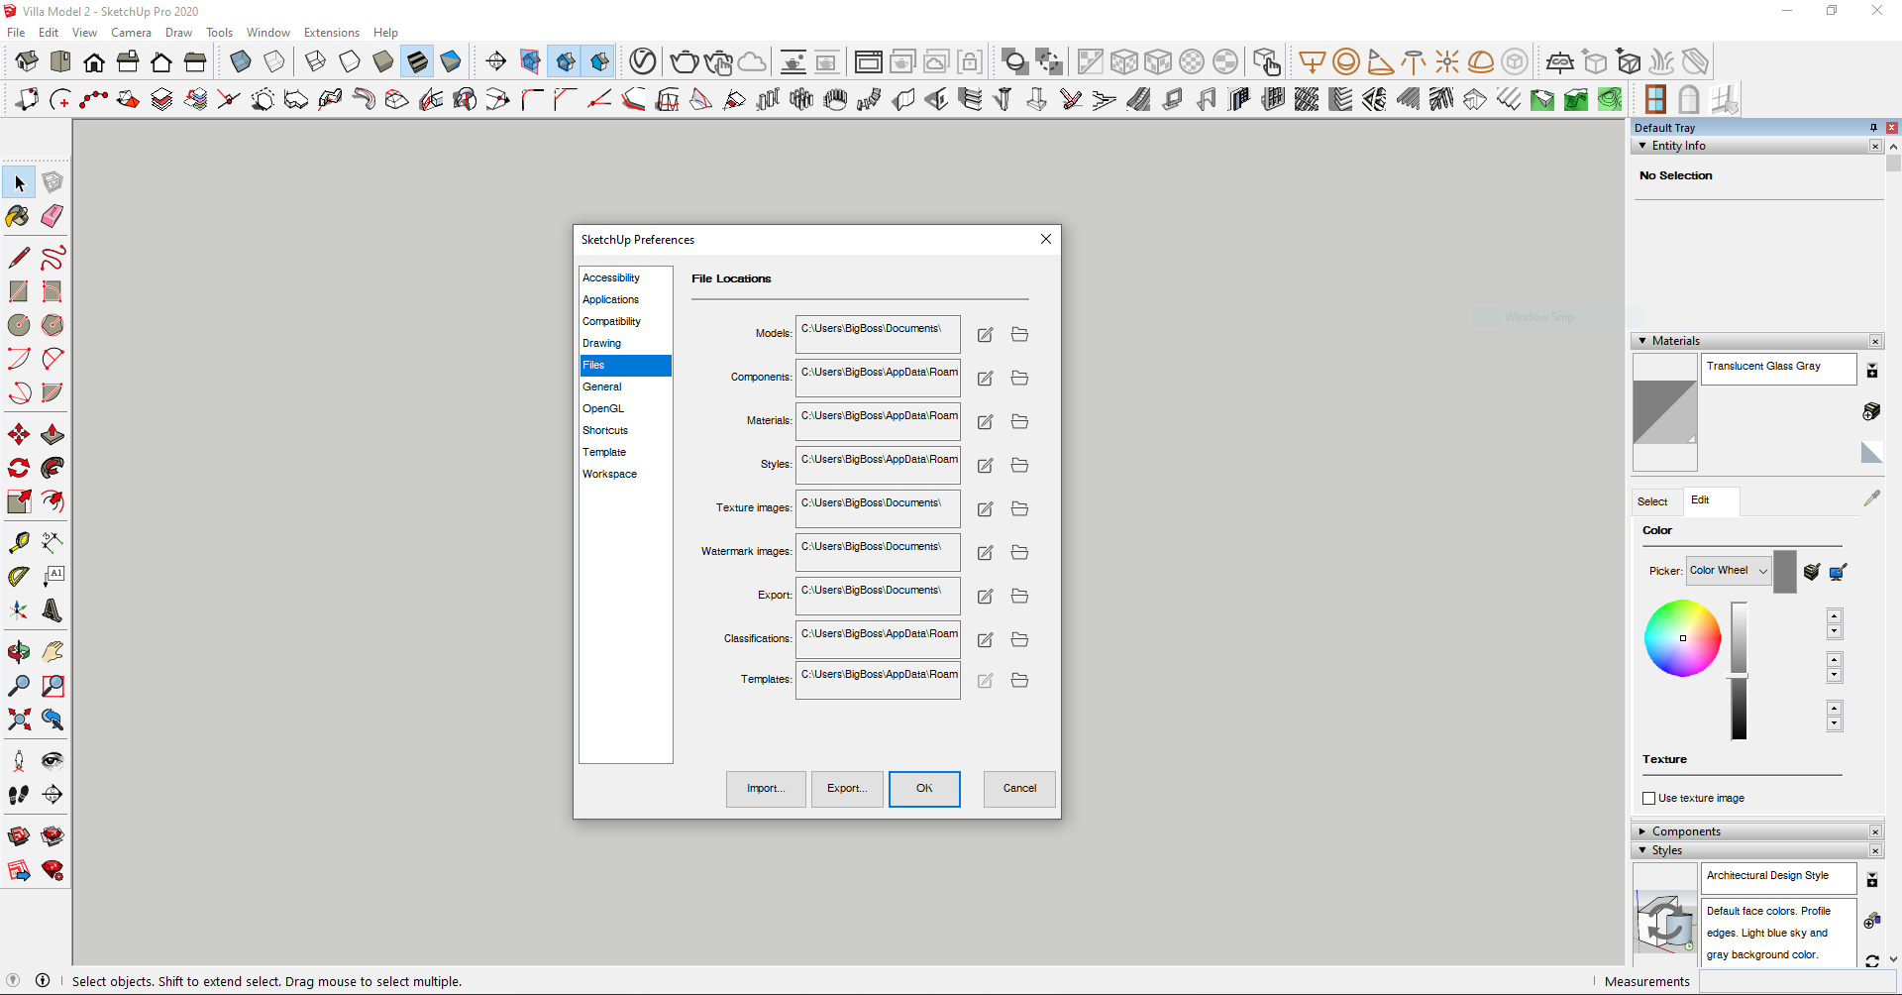Screen dimensions: 1902x995
Task: Switch to Iso standard view
Action: coord(27,61)
